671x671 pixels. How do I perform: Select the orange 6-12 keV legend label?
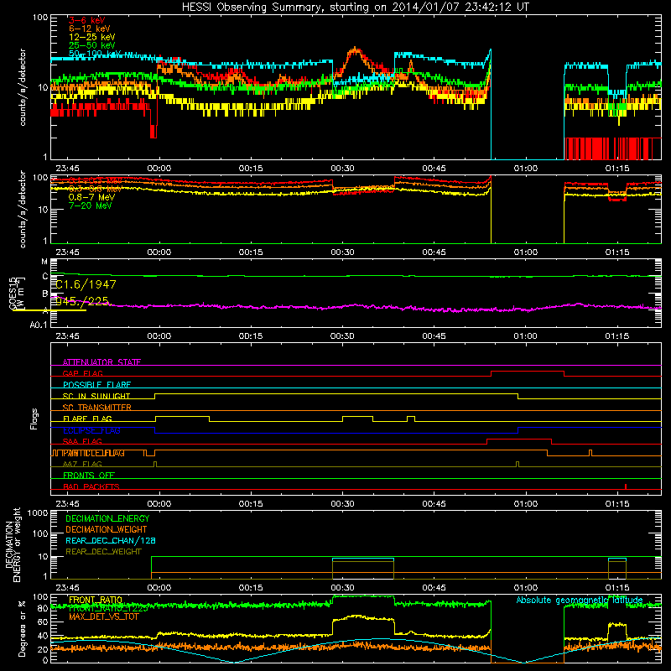[90, 29]
